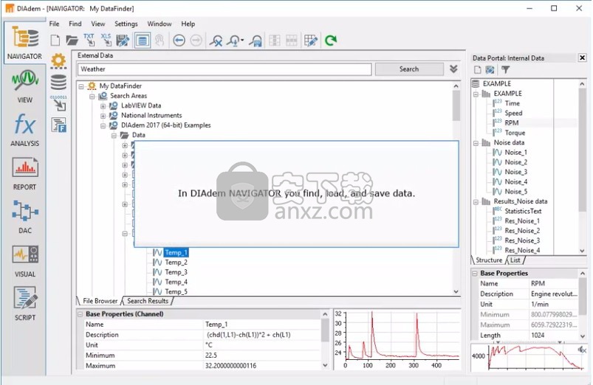The image size is (593, 385).
Task: Collapse Base Properties (Channel) section
Action: tap(80, 314)
